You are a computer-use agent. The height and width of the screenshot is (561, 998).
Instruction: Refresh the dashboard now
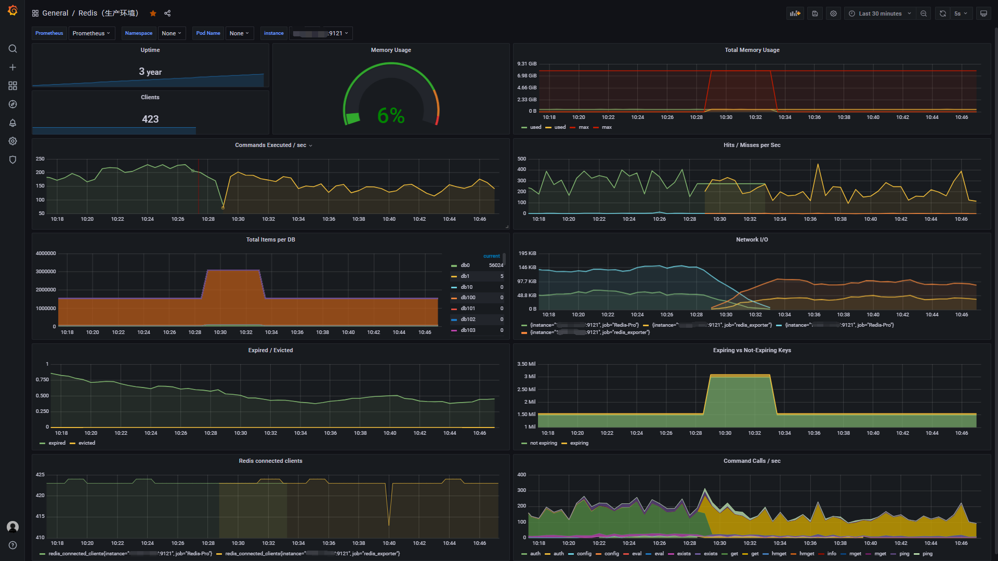coord(942,14)
